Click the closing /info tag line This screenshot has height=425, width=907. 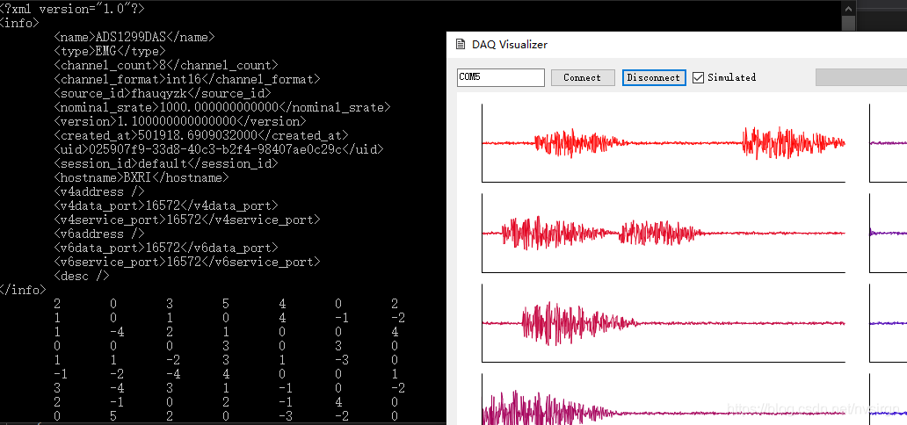point(23,291)
